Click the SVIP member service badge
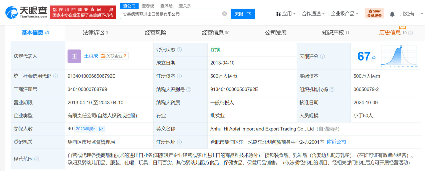Image resolution: width=425 pixels, height=171 pixels. click(374, 13)
